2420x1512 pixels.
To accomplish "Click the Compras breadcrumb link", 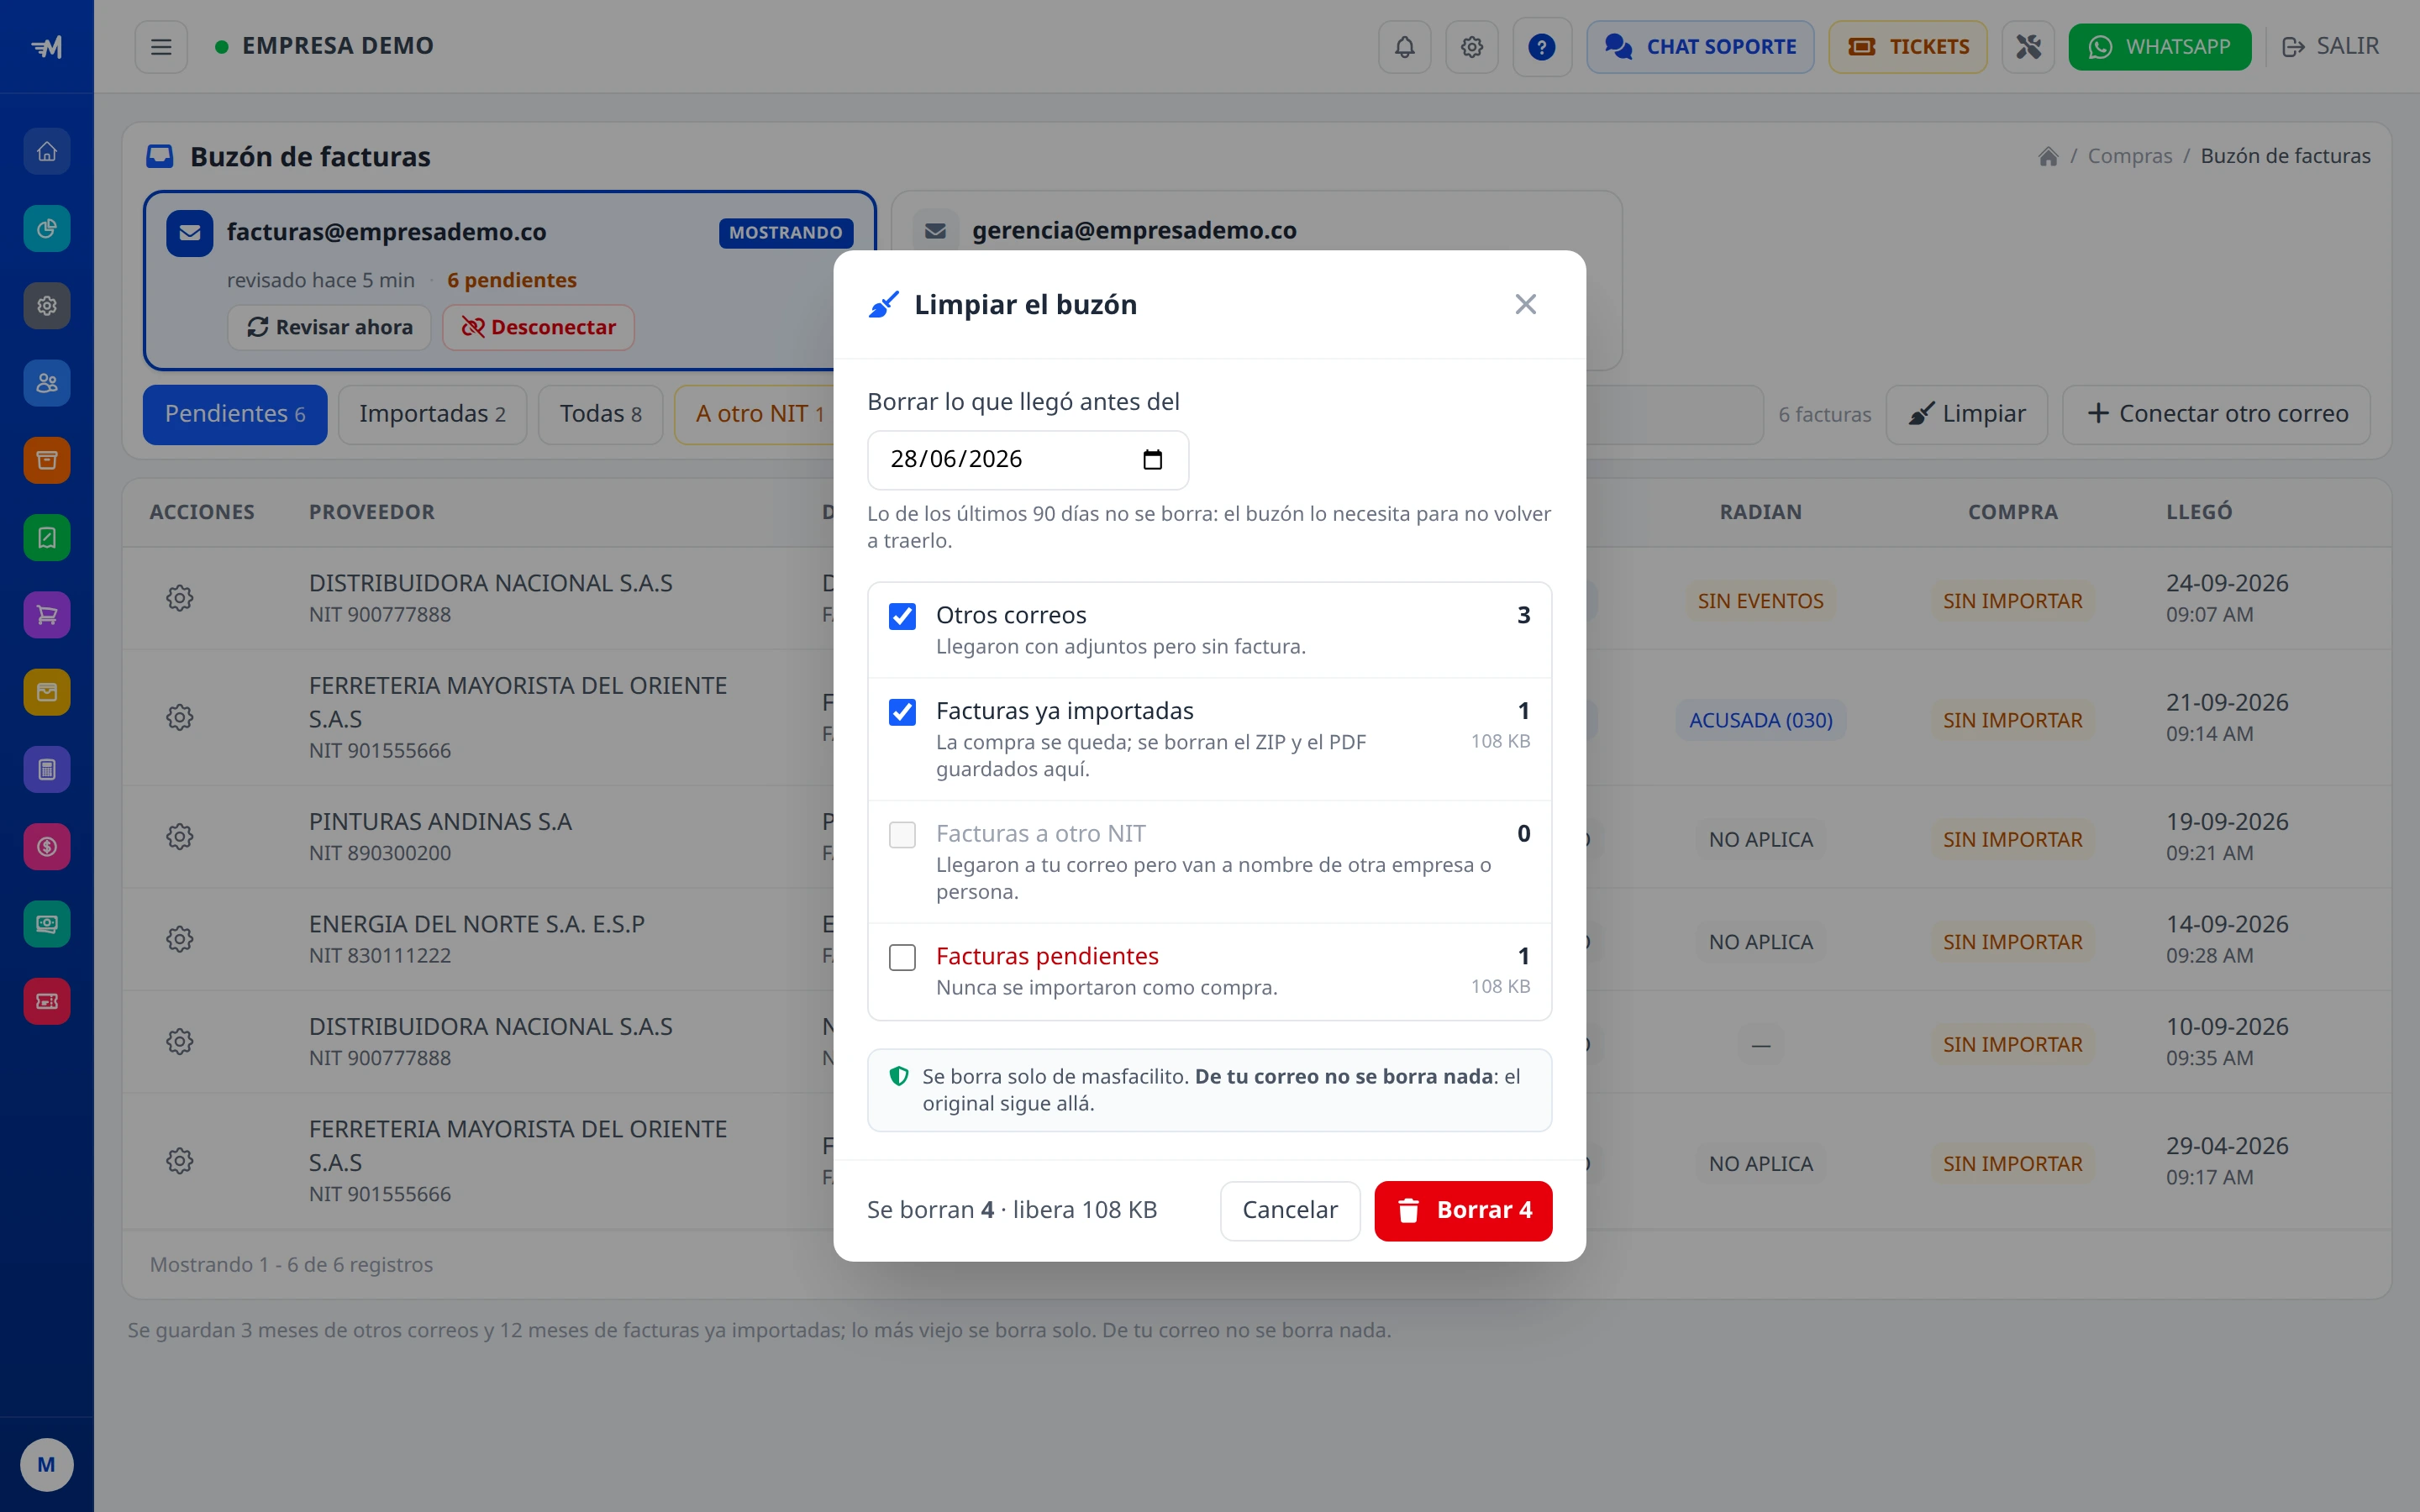I will (2129, 156).
